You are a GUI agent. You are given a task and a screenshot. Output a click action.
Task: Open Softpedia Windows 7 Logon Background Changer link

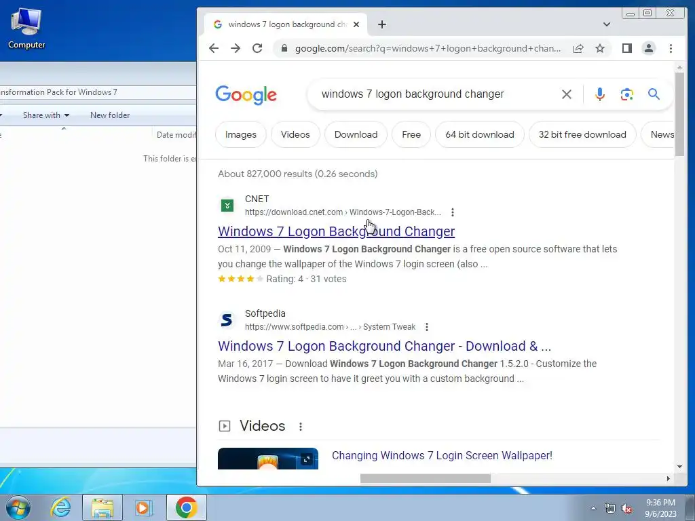click(x=384, y=346)
